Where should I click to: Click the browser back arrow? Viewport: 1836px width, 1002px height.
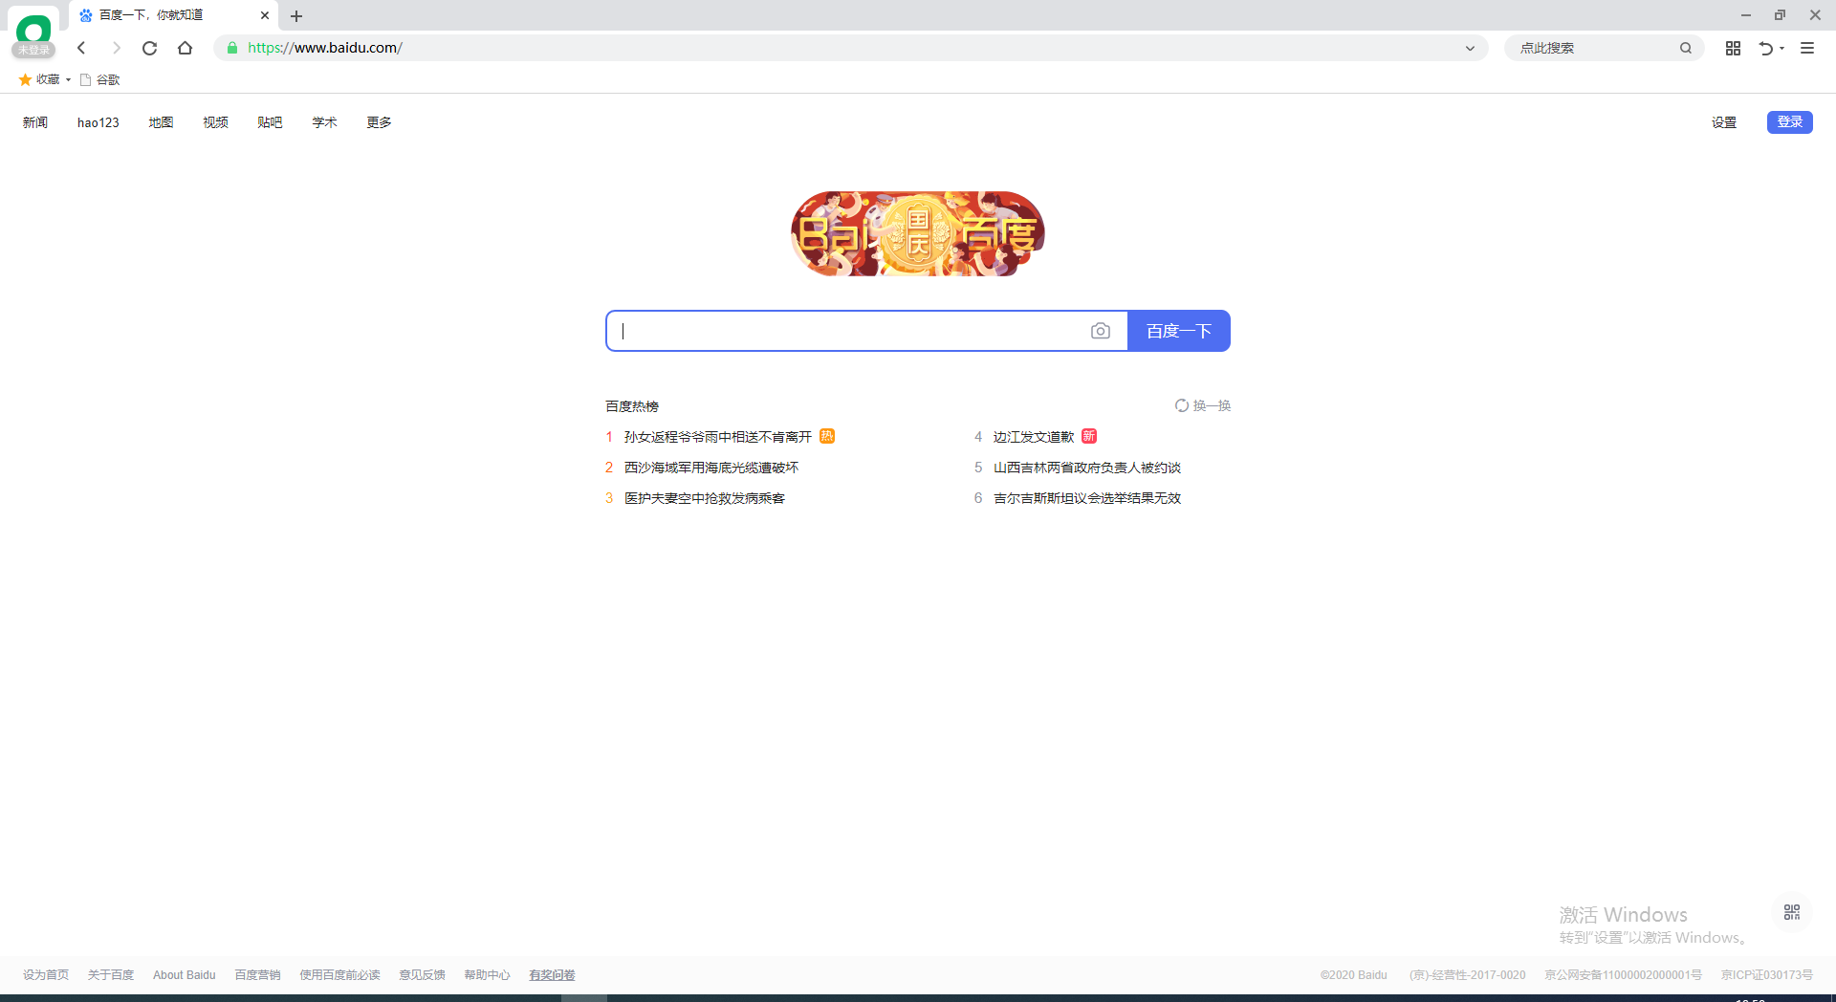[x=81, y=48]
